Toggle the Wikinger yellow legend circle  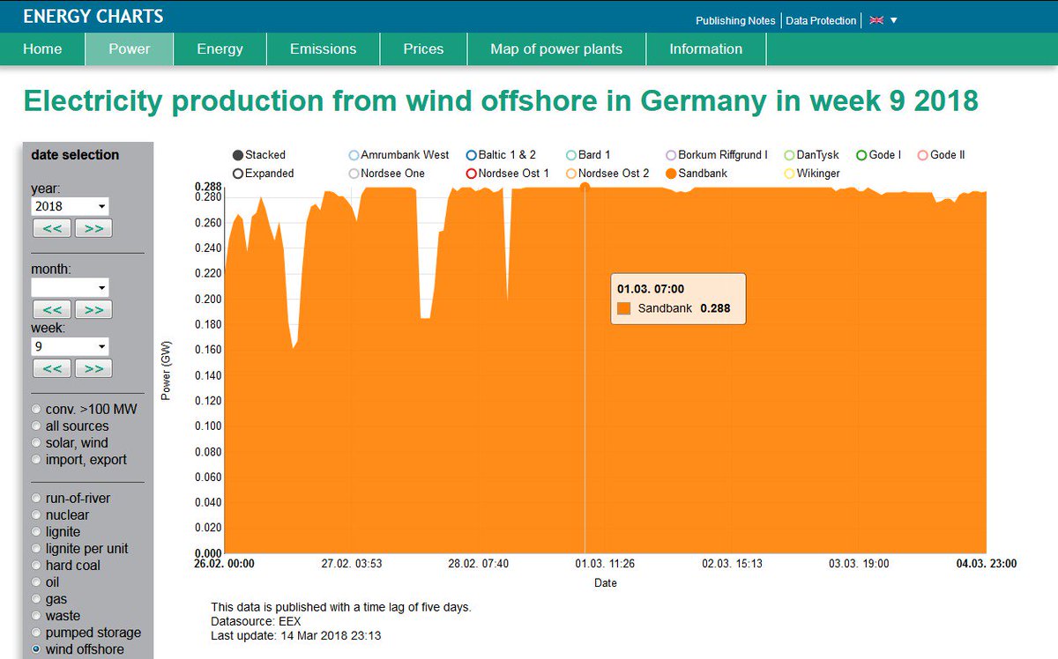tap(787, 174)
